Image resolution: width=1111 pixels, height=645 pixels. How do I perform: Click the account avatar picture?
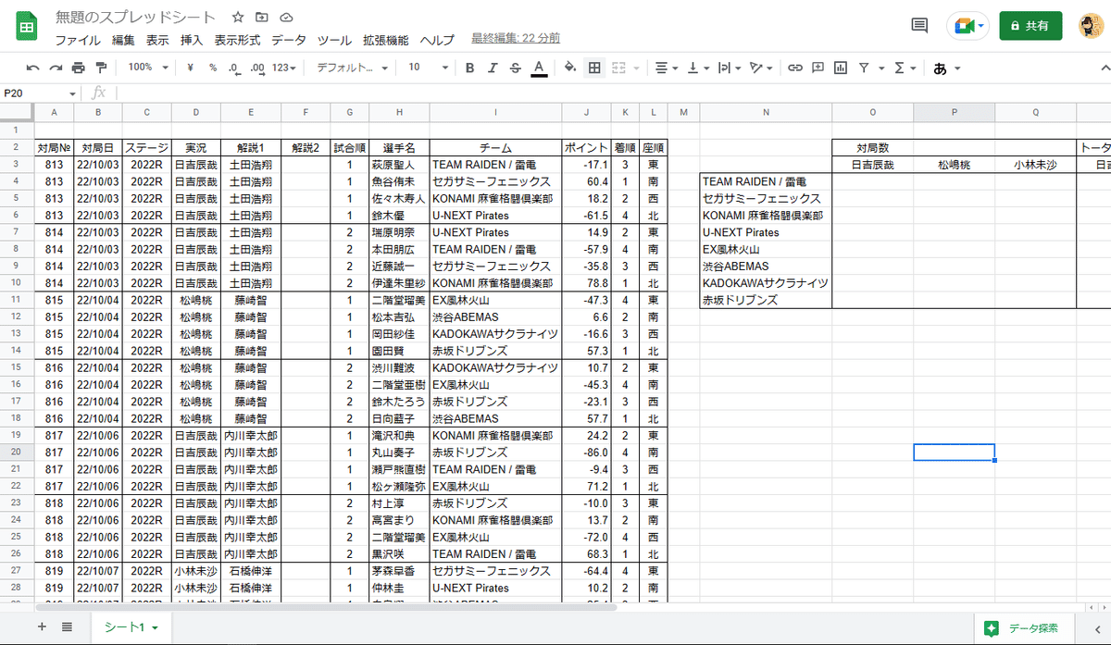pos(1090,26)
